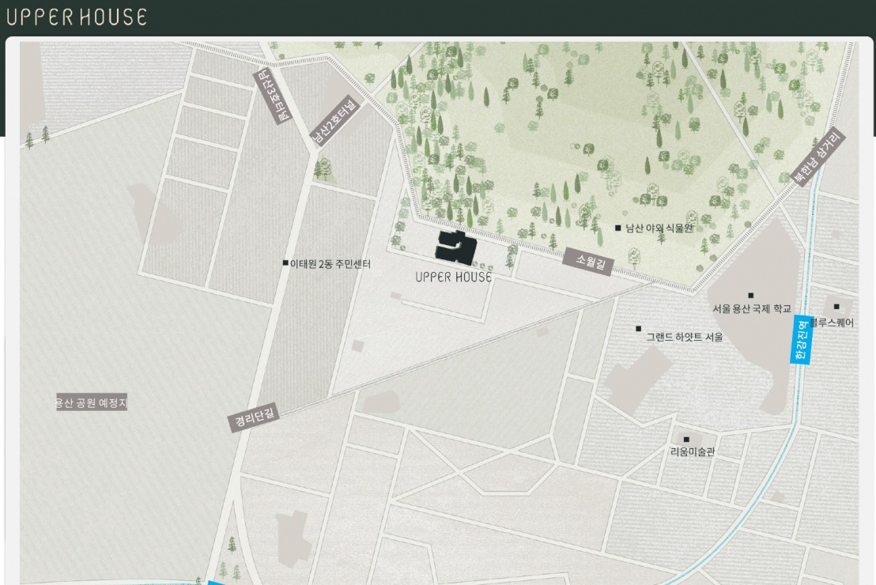Select the 남산2호터널 road label
This screenshot has width=876, height=585.
coord(335,121)
